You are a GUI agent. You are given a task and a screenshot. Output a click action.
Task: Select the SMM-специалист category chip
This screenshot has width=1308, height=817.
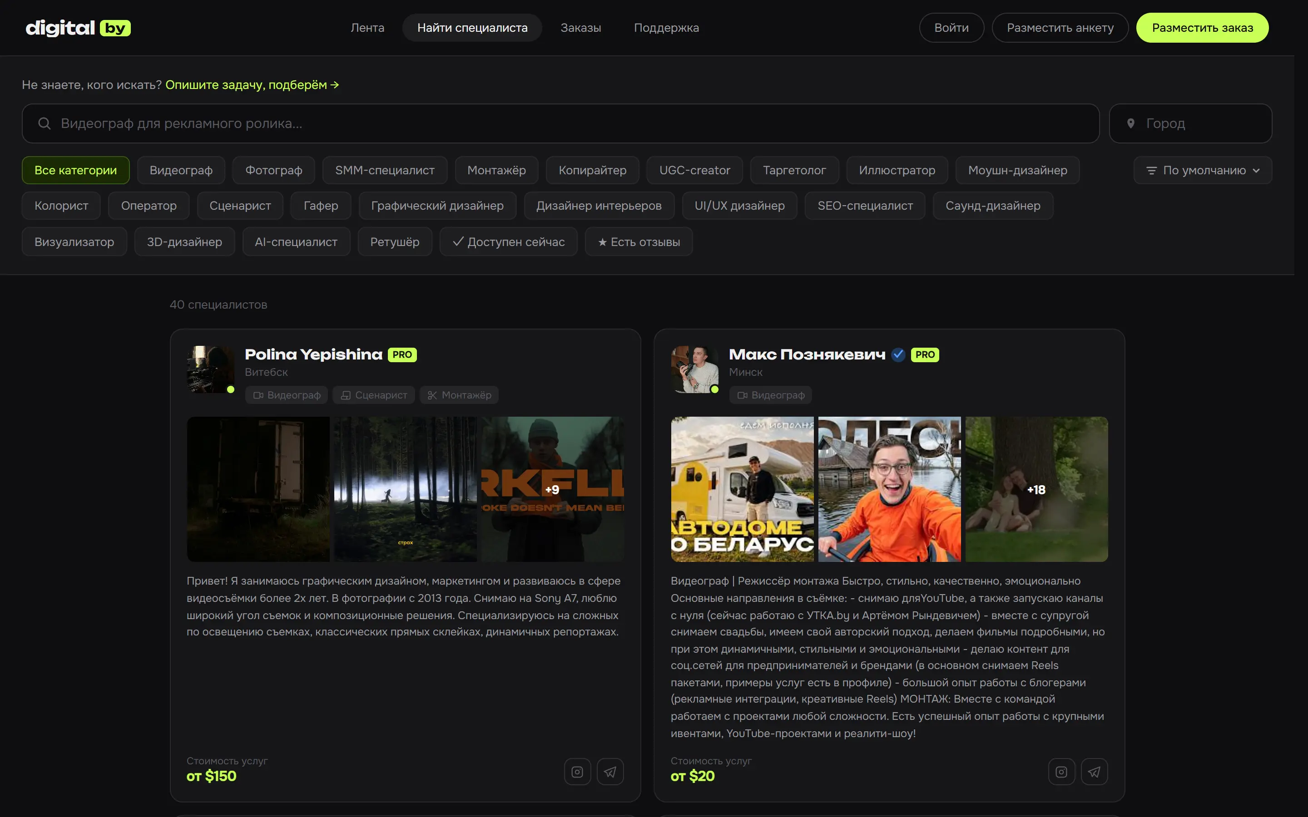[x=385, y=170]
